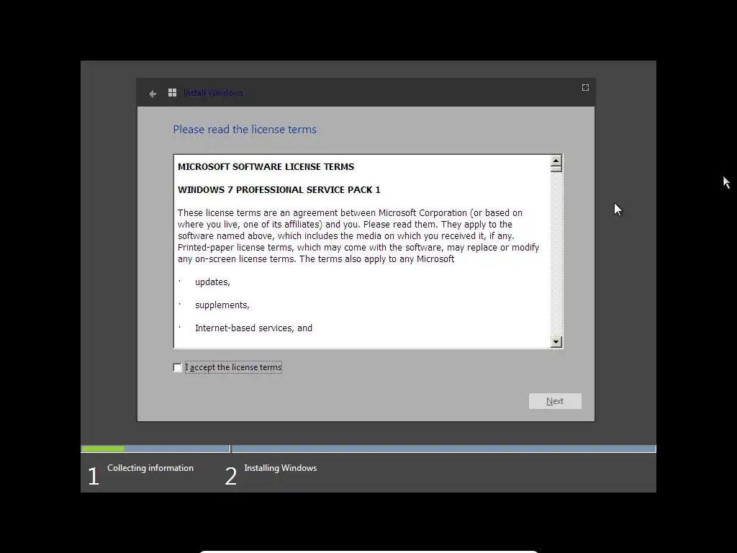This screenshot has height=553, width=737.
Task: Tick the accept license terms checkbox
Action: [x=177, y=367]
